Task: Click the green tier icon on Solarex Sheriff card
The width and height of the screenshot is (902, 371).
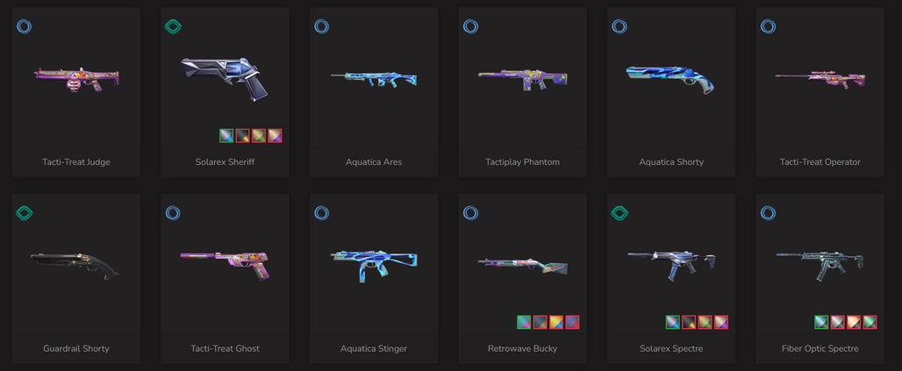Action: 173,26
